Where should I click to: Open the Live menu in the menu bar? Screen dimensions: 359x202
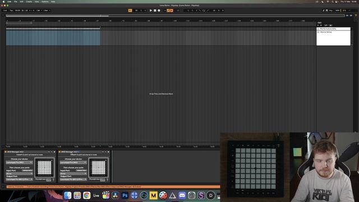pyautogui.click(x=9, y=2)
